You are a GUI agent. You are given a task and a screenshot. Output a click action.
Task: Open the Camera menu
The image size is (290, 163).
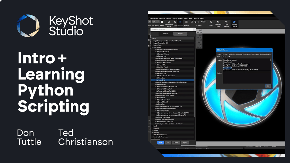(x=169, y=18)
